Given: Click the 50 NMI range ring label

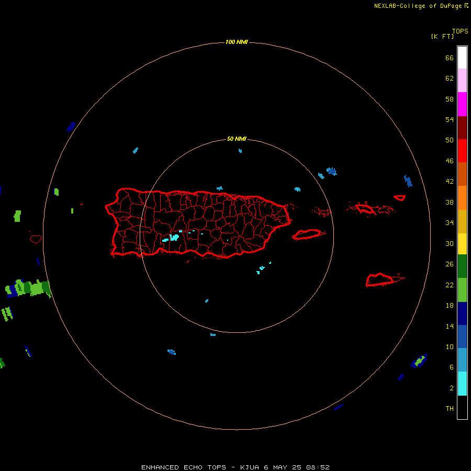Looking at the screenshot, I should [x=237, y=139].
